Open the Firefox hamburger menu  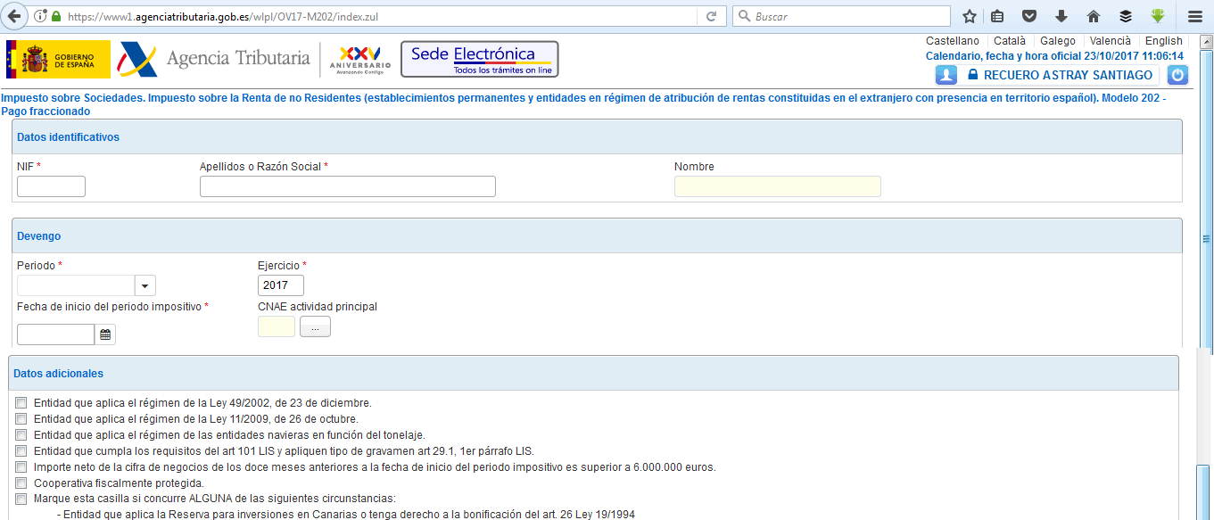tap(1195, 16)
